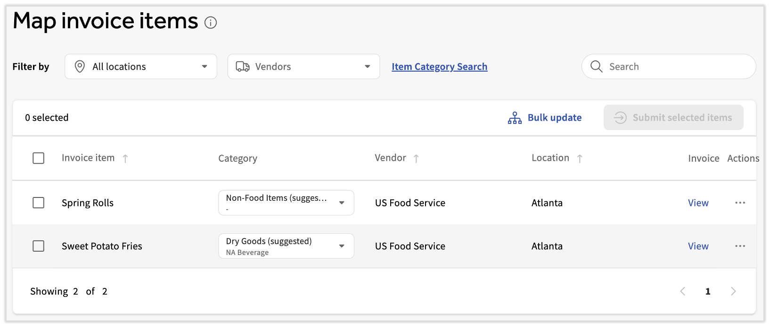Open the Item Category Search link
This screenshot has height=328, width=770.
coord(439,66)
